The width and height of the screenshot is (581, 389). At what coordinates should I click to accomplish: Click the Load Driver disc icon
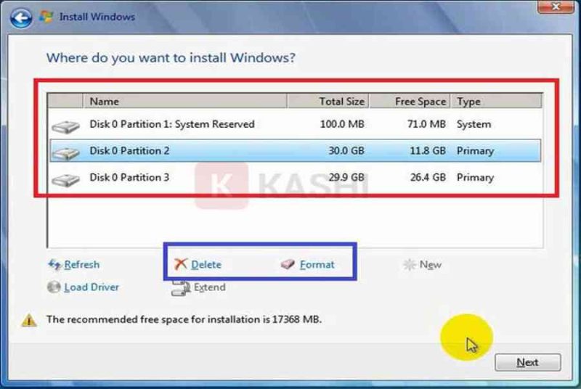coord(54,287)
